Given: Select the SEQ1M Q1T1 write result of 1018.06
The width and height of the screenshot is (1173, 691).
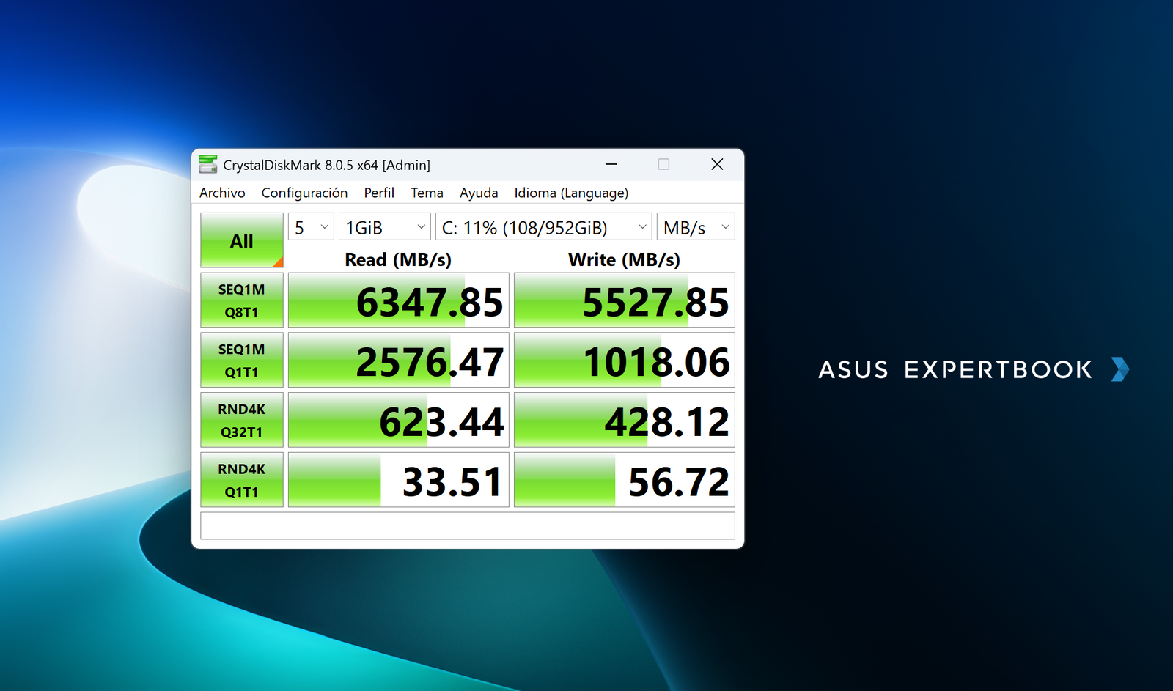Looking at the screenshot, I should click(x=623, y=360).
